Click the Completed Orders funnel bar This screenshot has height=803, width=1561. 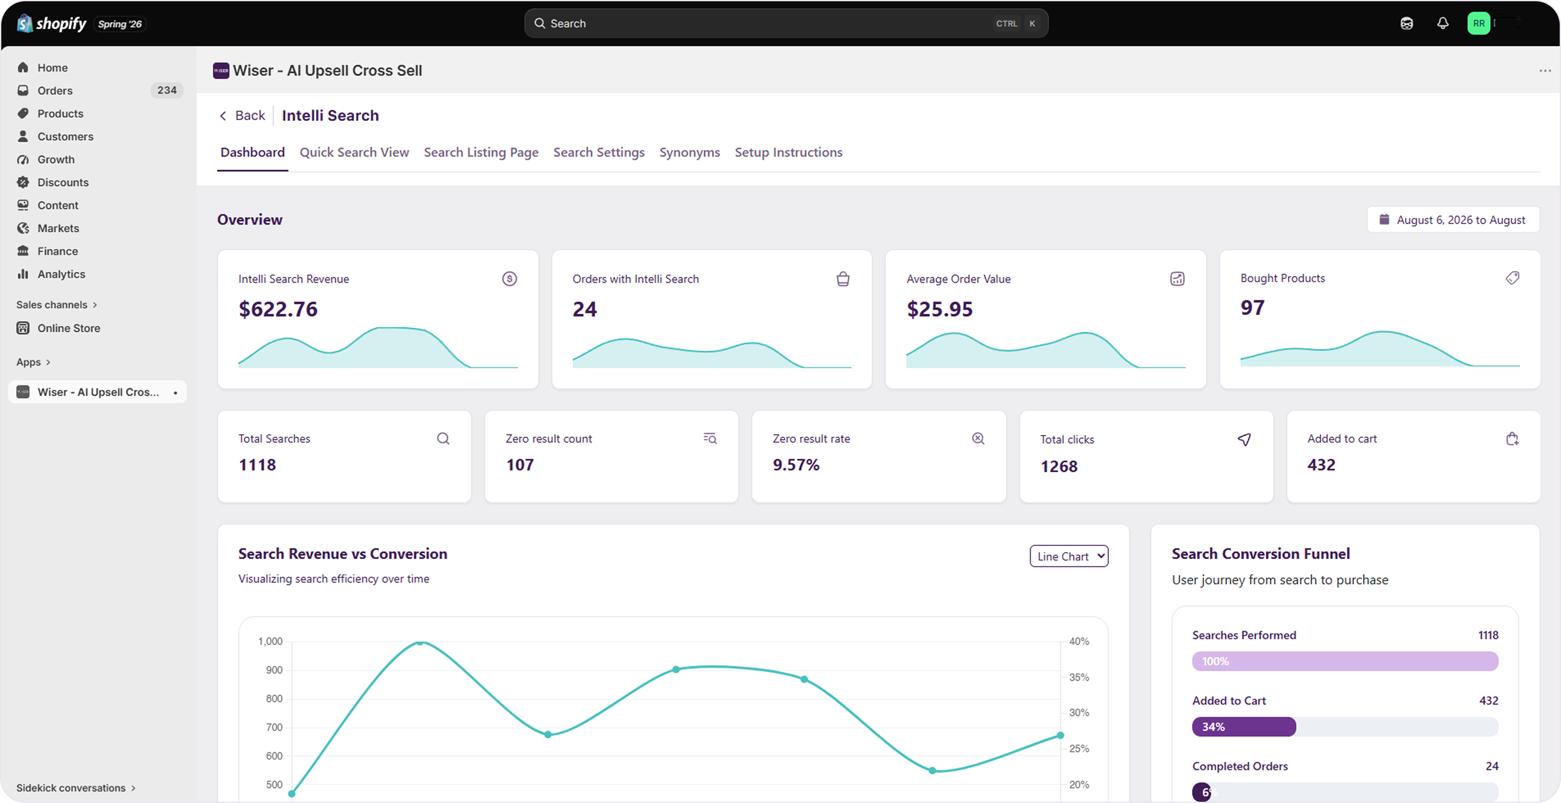click(1345, 792)
